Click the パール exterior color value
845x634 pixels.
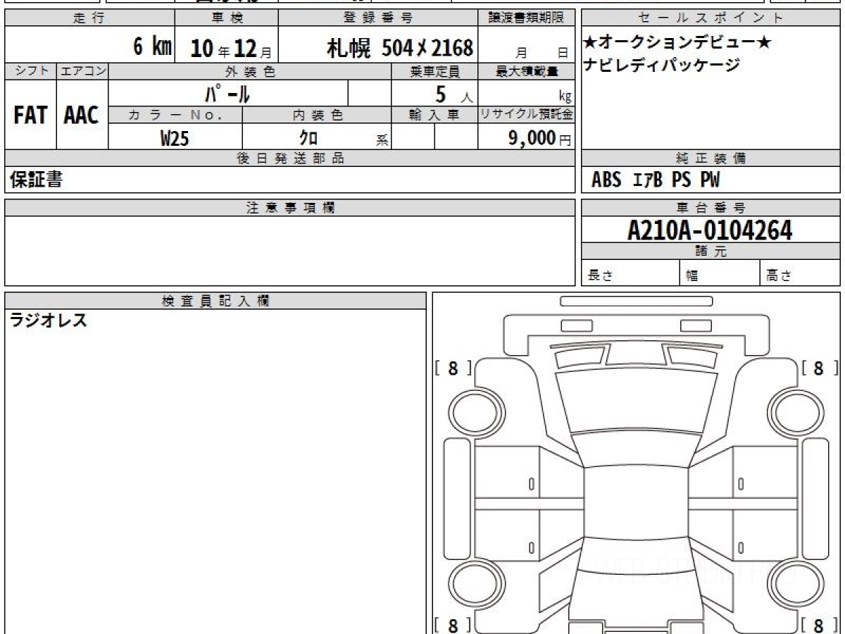(227, 93)
